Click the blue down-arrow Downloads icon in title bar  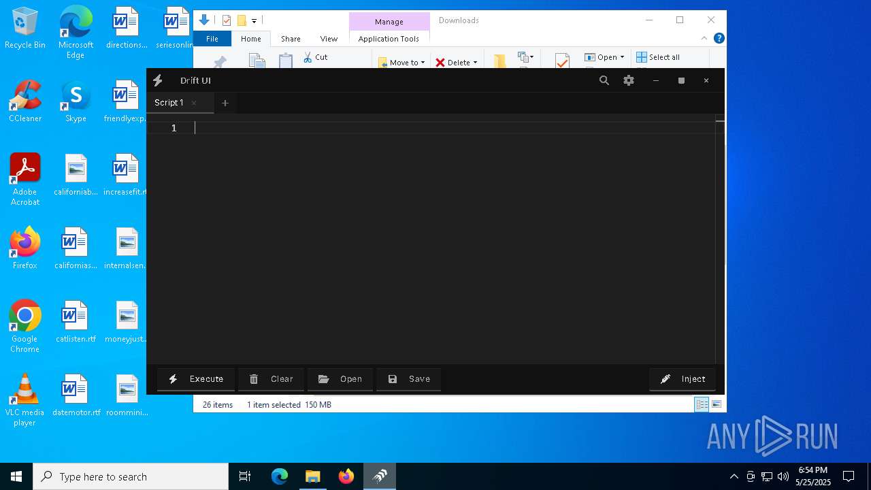pyautogui.click(x=203, y=20)
